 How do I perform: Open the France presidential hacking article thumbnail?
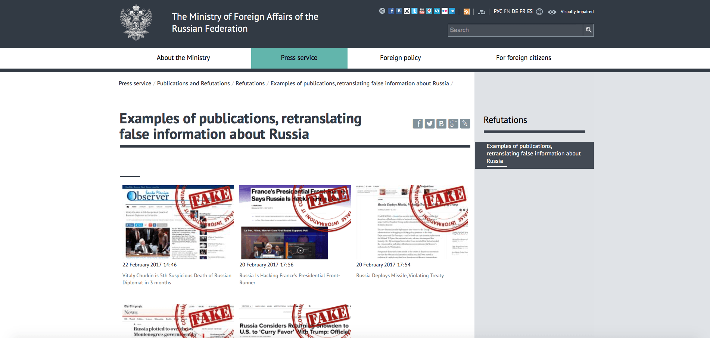(x=295, y=222)
